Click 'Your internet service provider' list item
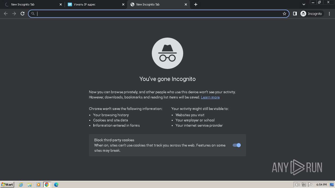The height and width of the screenshot is (188, 335). click(x=199, y=125)
